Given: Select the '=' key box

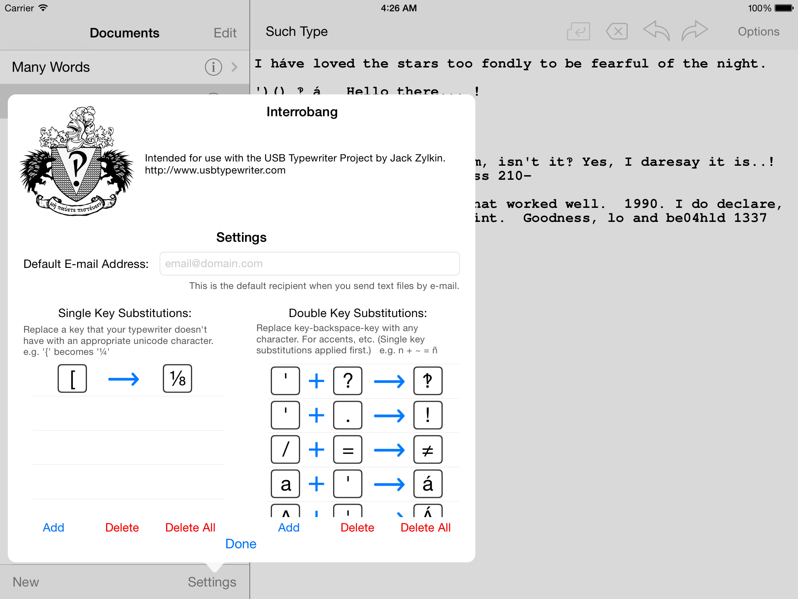Looking at the screenshot, I should [x=348, y=450].
